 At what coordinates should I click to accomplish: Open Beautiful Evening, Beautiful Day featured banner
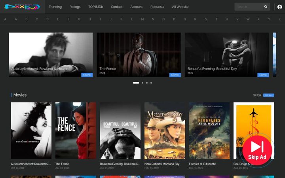coord(227,55)
